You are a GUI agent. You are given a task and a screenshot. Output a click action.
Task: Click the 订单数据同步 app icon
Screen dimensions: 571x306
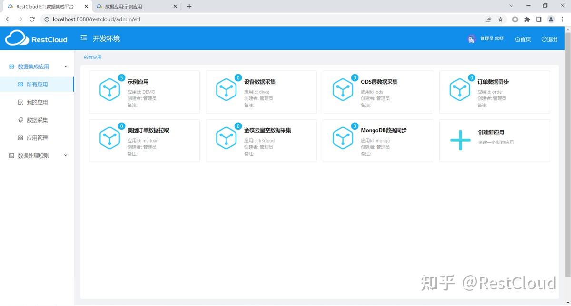pyautogui.click(x=459, y=90)
